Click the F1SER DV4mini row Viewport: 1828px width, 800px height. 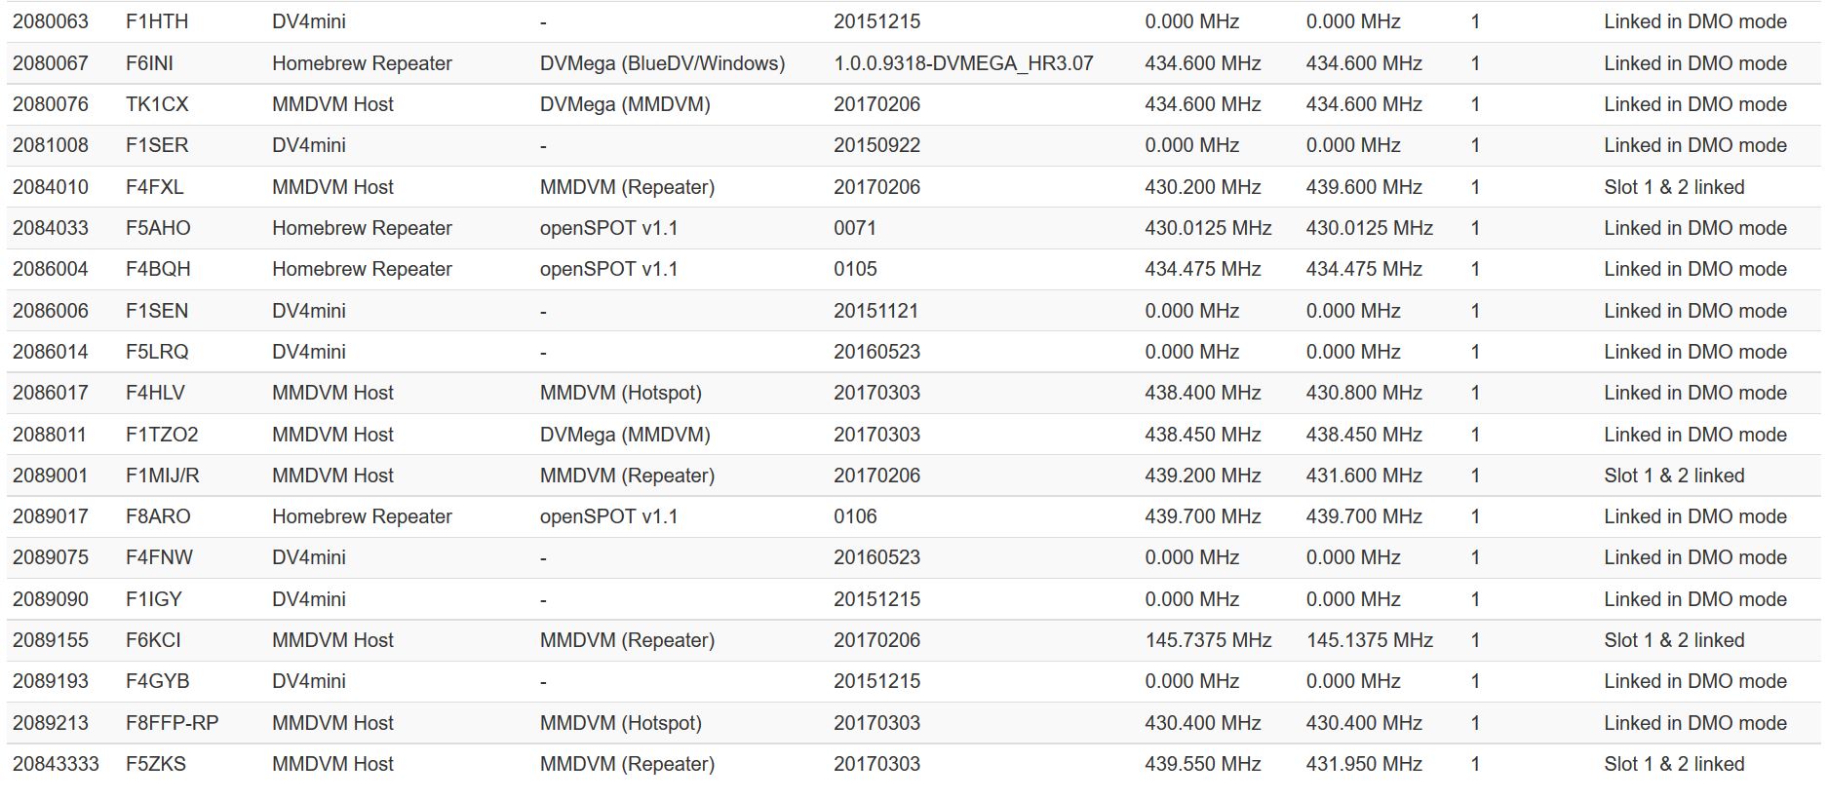[914, 145]
